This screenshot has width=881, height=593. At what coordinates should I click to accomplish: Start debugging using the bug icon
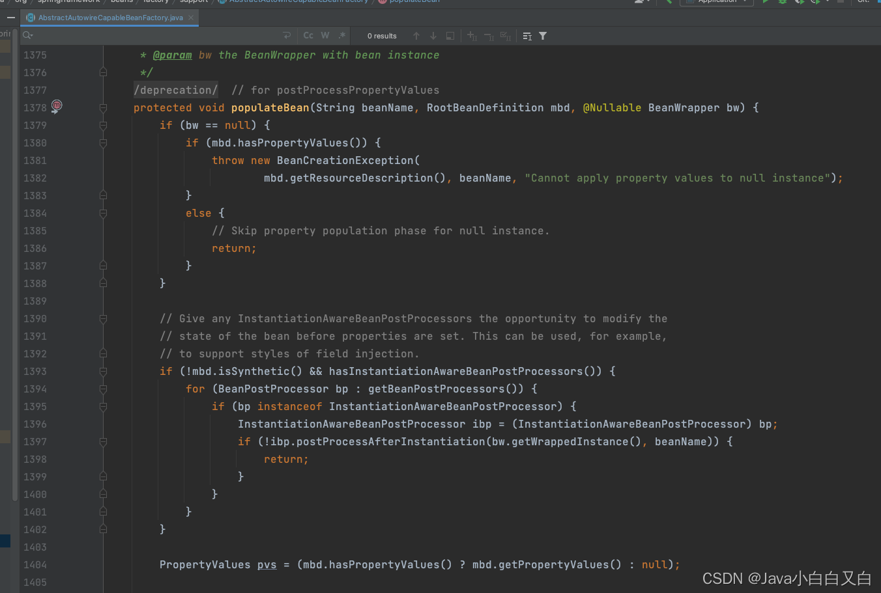782,2
